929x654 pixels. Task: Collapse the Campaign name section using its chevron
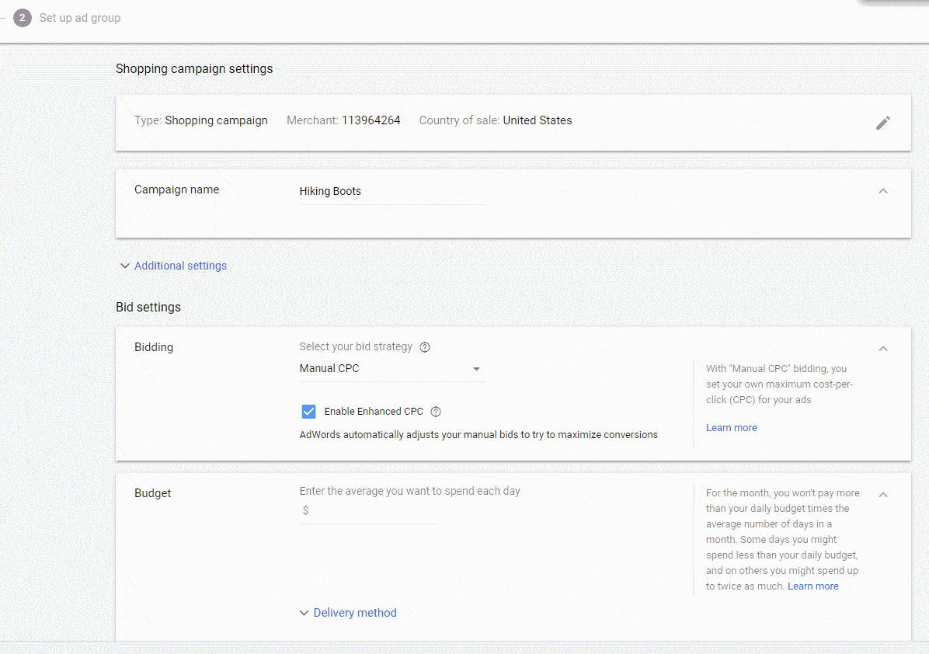pyautogui.click(x=882, y=191)
